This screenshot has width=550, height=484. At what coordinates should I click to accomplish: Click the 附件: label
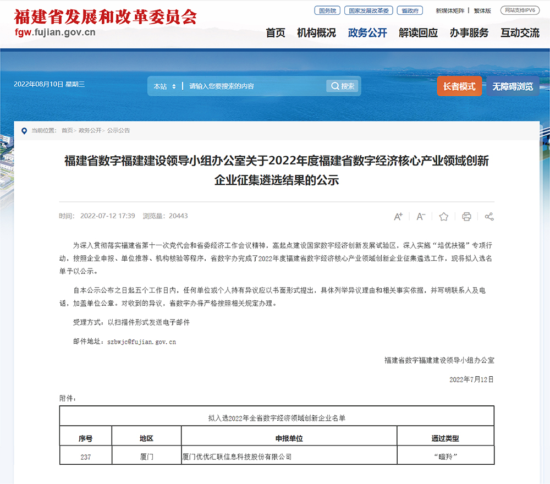[x=68, y=398]
